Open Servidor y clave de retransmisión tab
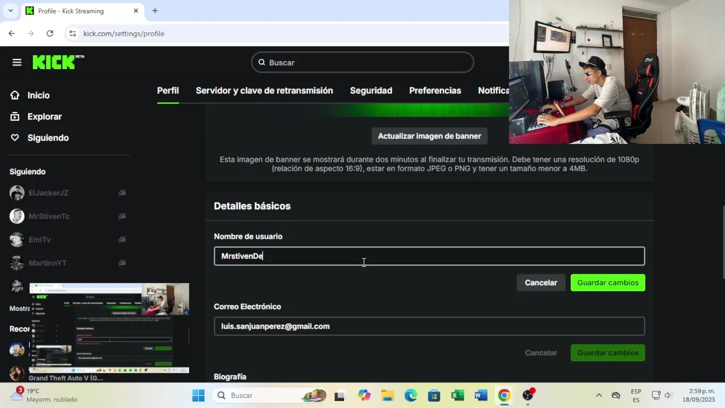 (x=265, y=91)
